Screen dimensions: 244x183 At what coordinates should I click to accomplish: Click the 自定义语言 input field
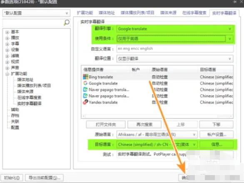(175, 49)
